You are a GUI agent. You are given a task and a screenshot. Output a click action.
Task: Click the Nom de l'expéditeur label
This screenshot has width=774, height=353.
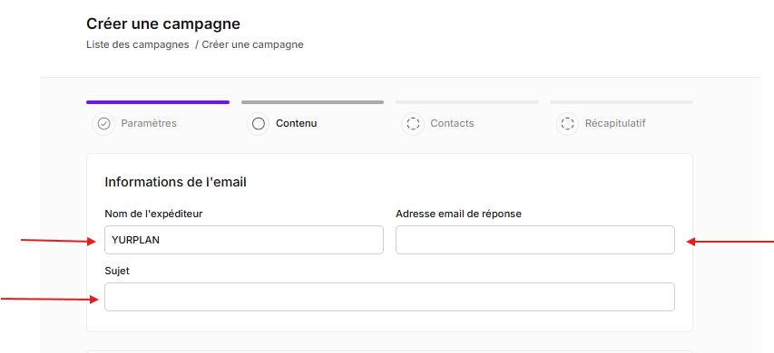coord(153,214)
